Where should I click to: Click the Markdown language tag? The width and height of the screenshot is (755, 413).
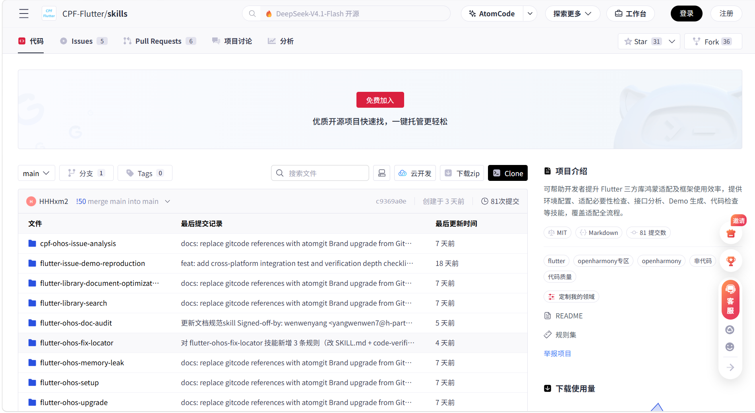[x=599, y=233]
